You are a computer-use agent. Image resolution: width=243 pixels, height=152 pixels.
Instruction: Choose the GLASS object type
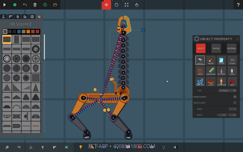[x=221, y=60]
